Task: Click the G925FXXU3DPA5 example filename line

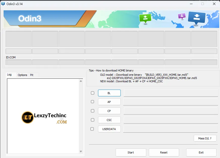Action: 152,78
